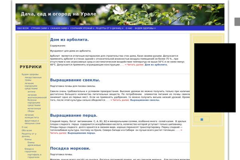Select 'лекарственные травы' category in sidebar
The width and height of the screenshot is (240, 160).
[x=33, y=79]
